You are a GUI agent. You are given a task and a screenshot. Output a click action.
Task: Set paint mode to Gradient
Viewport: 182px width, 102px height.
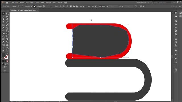point(5,61)
